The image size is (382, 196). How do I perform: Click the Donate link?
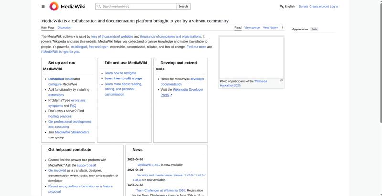(303, 6)
